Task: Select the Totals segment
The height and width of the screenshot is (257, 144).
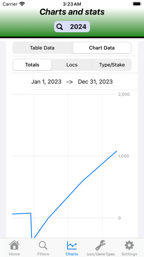Action: point(32,65)
